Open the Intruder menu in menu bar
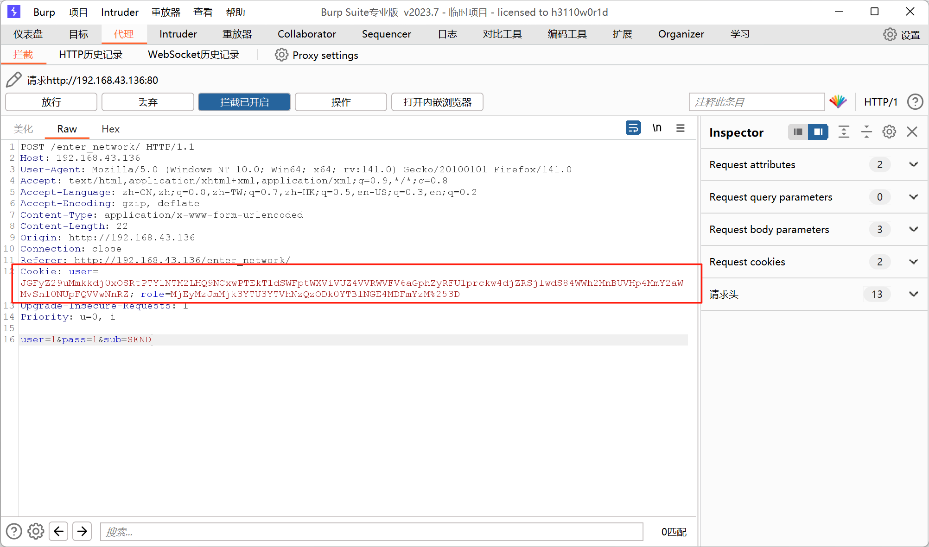 120,12
